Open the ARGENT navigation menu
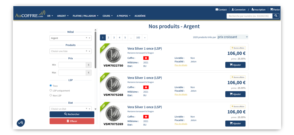 (63, 16)
